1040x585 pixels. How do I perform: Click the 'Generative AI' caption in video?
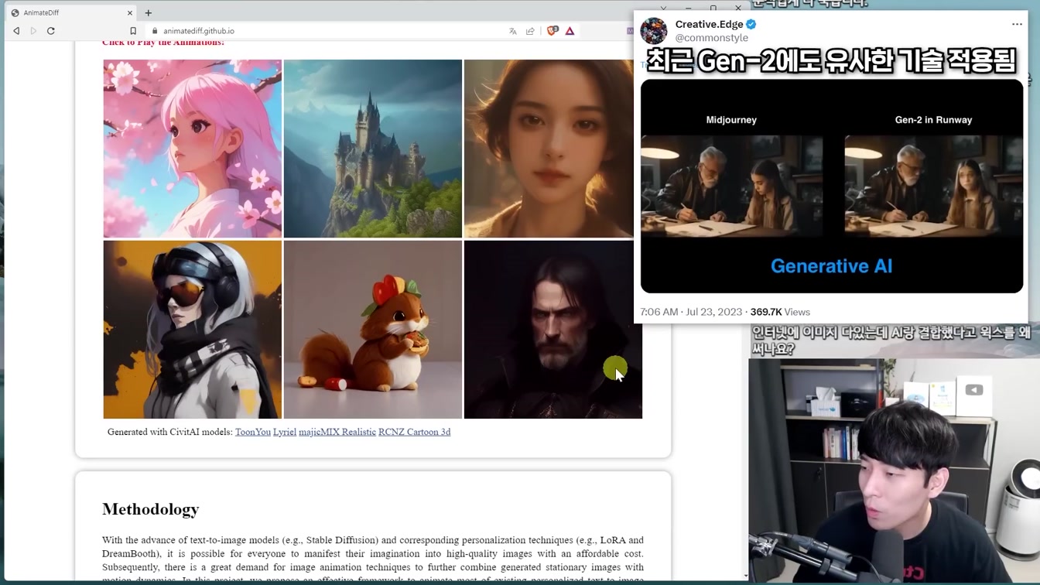click(832, 266)
